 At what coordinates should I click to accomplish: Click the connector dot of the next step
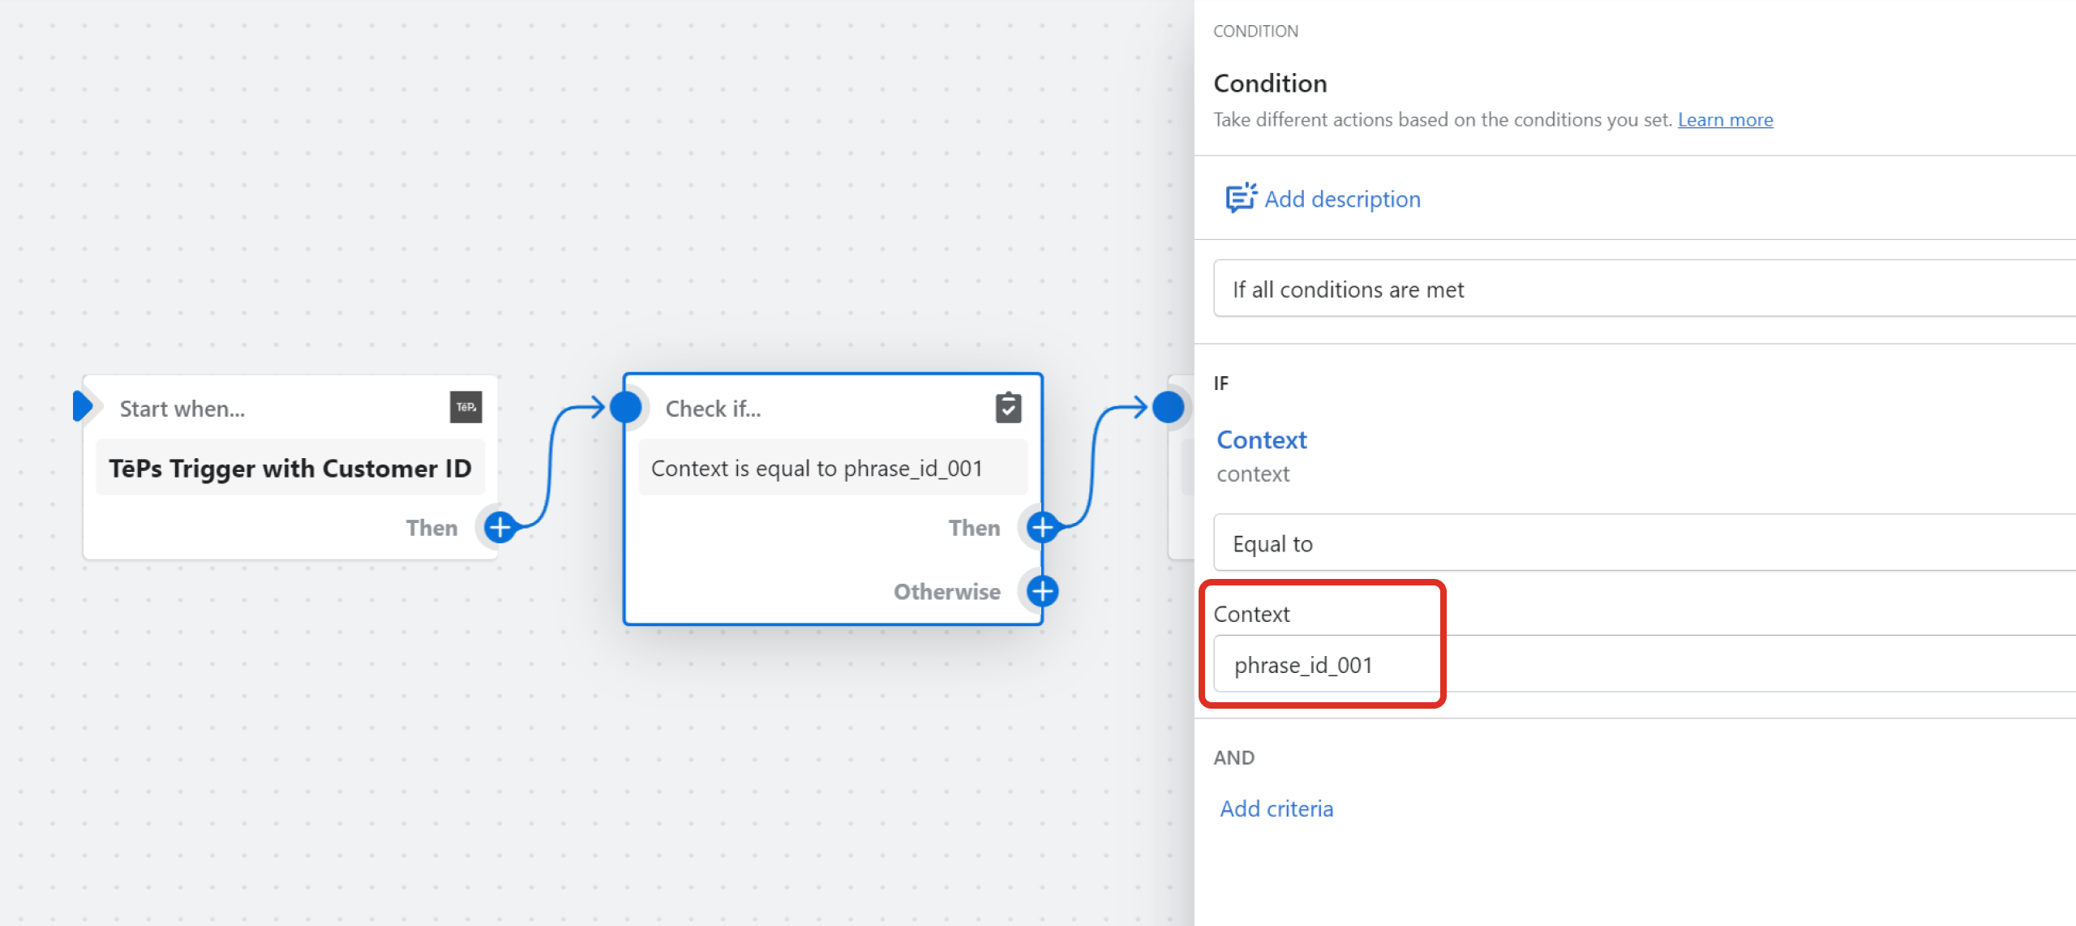[x=1168, y=407]
